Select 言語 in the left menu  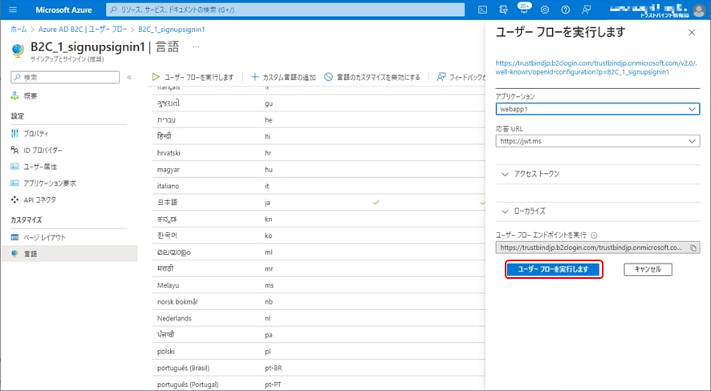point(69,254)
